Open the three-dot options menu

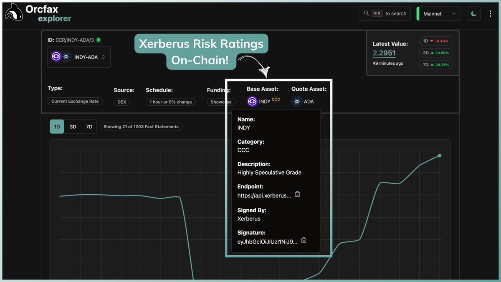pos(491,13)
